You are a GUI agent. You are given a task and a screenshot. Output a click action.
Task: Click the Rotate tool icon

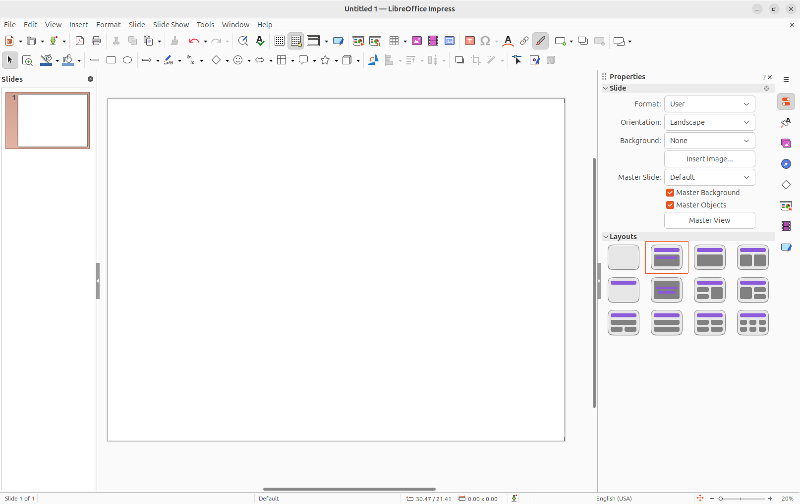(x=373, y=60)
